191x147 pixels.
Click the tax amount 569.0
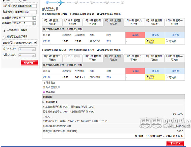point(180,131)
